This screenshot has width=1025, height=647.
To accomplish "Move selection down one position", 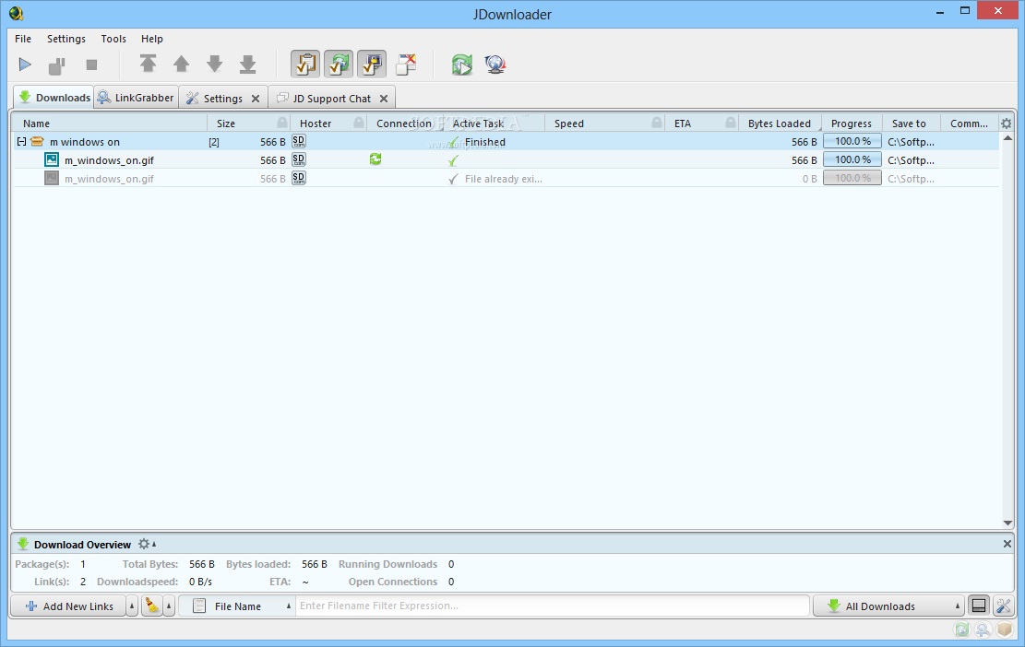I will [214, 64].
